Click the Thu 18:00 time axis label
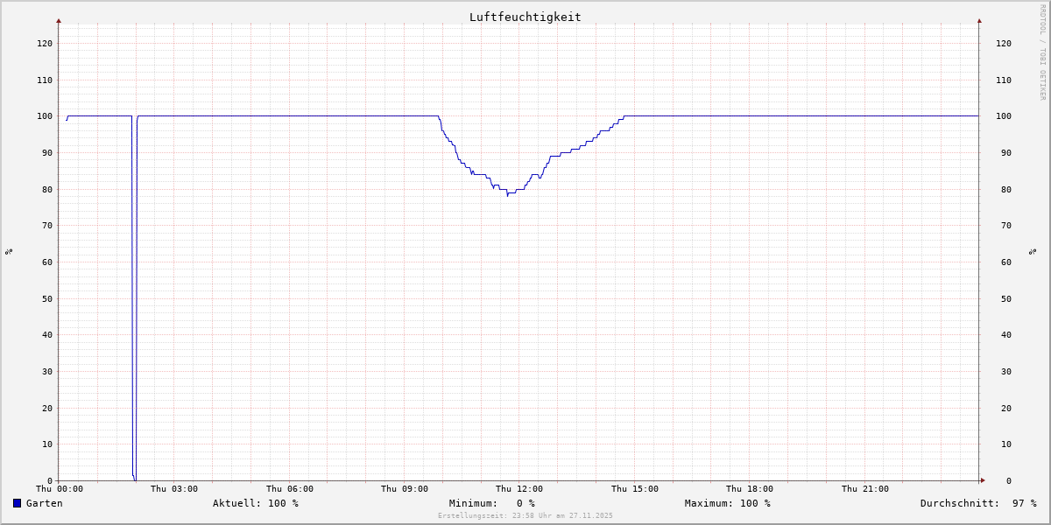Screen dimensions: 1051x525 coord(749,489)
